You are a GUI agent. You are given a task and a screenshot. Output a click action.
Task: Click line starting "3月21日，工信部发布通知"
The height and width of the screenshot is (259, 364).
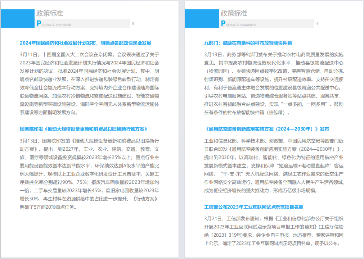coord(274,219)
